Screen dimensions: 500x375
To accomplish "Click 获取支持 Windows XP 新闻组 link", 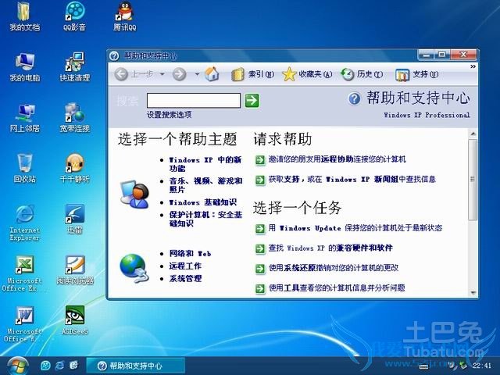I will (352, 179).
